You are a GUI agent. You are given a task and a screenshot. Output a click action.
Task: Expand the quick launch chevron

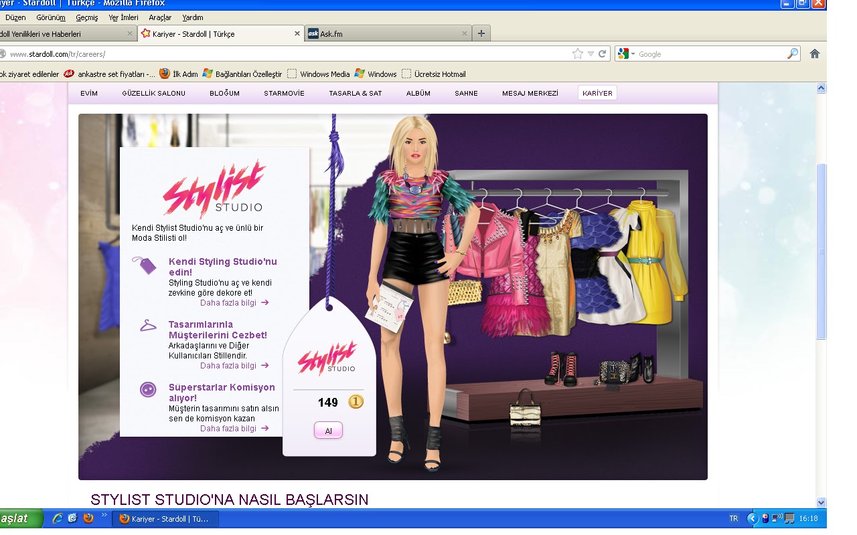tap(104, 516)
